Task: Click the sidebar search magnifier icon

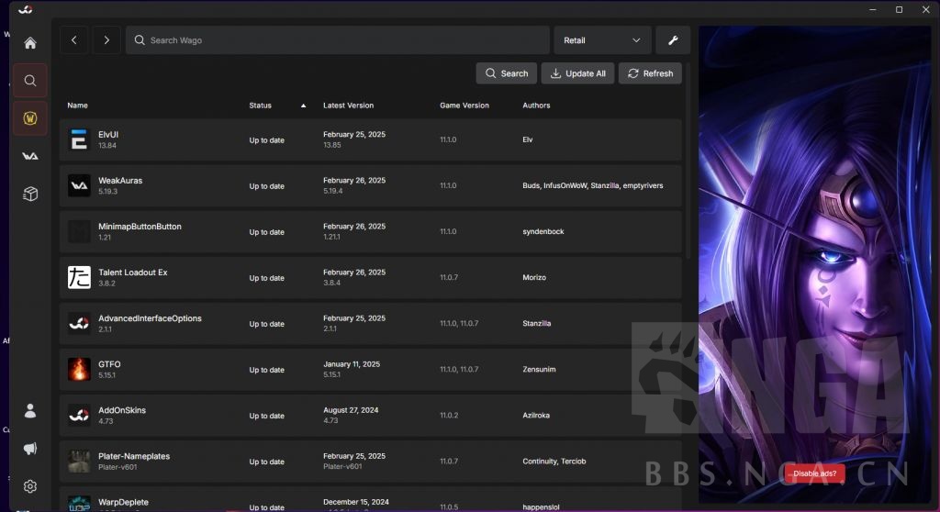Action: coord(30,81)
